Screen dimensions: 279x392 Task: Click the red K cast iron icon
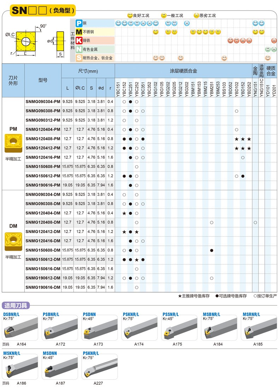[79, 40]
